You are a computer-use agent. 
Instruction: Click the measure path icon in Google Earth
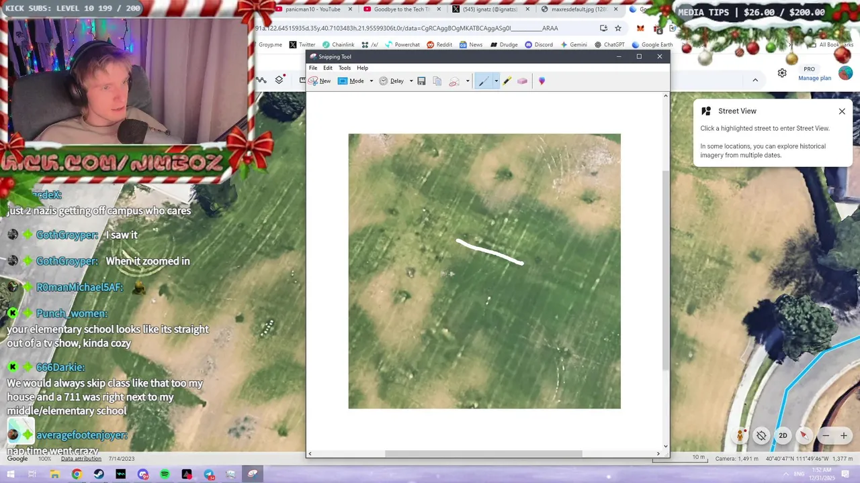[x=261, y=80]
